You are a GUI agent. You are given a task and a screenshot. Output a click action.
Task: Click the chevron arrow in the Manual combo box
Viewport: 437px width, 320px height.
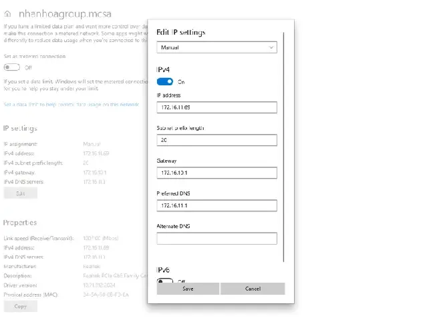(x=270, y=47)
